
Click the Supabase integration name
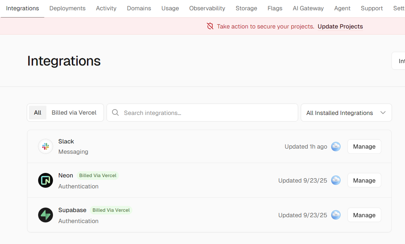tap(72, 210)
